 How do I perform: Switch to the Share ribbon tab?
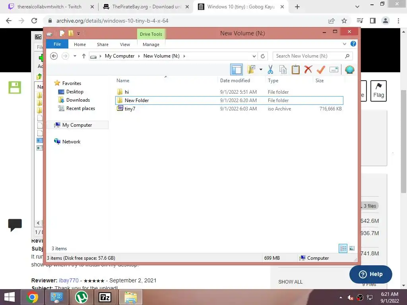coord(103,44)
